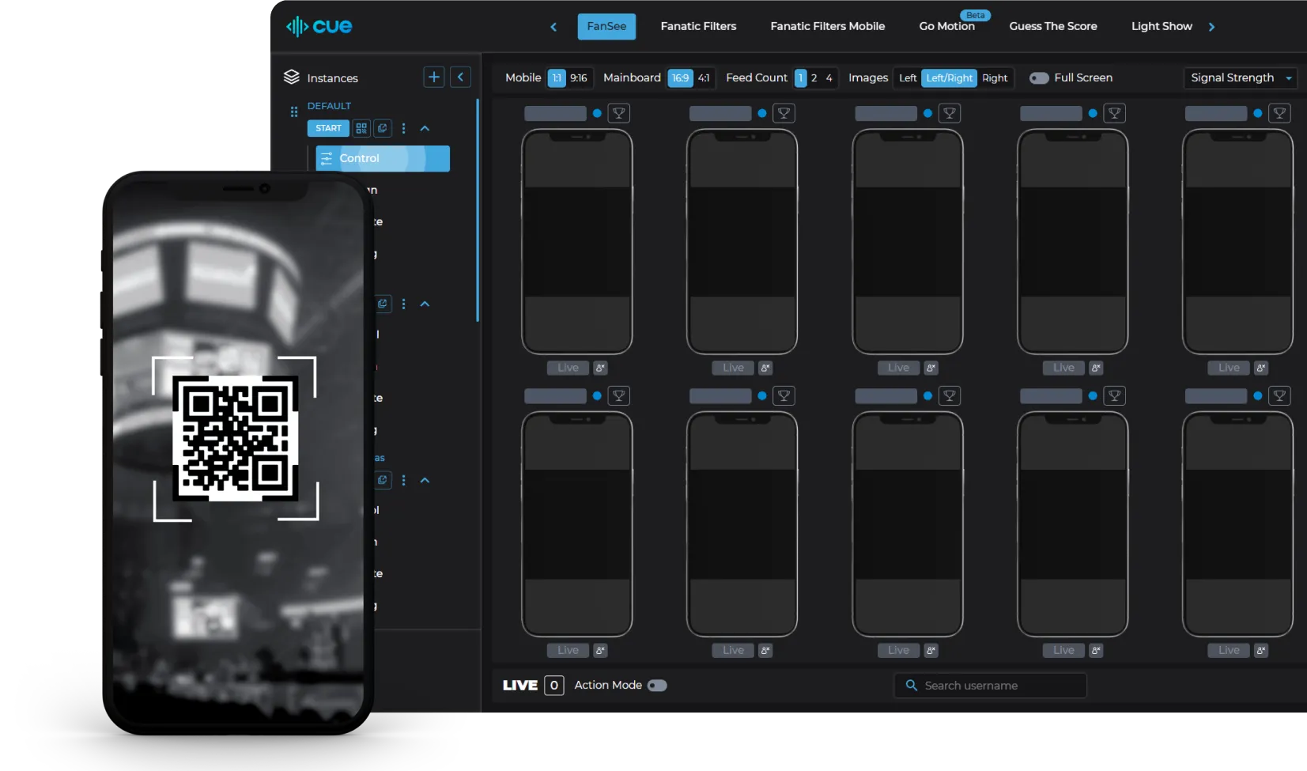Click the Instances sidebar vertical scrollbar
Image resolution: width=1307 pixels, height=771 pixels.
(x=478, y=210)
